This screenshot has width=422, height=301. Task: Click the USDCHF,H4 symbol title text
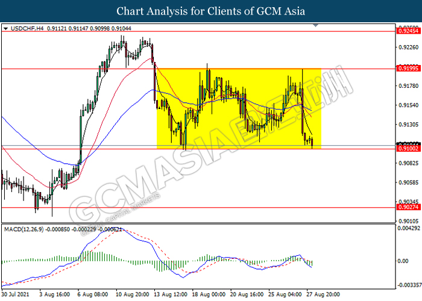coord(27,28)
